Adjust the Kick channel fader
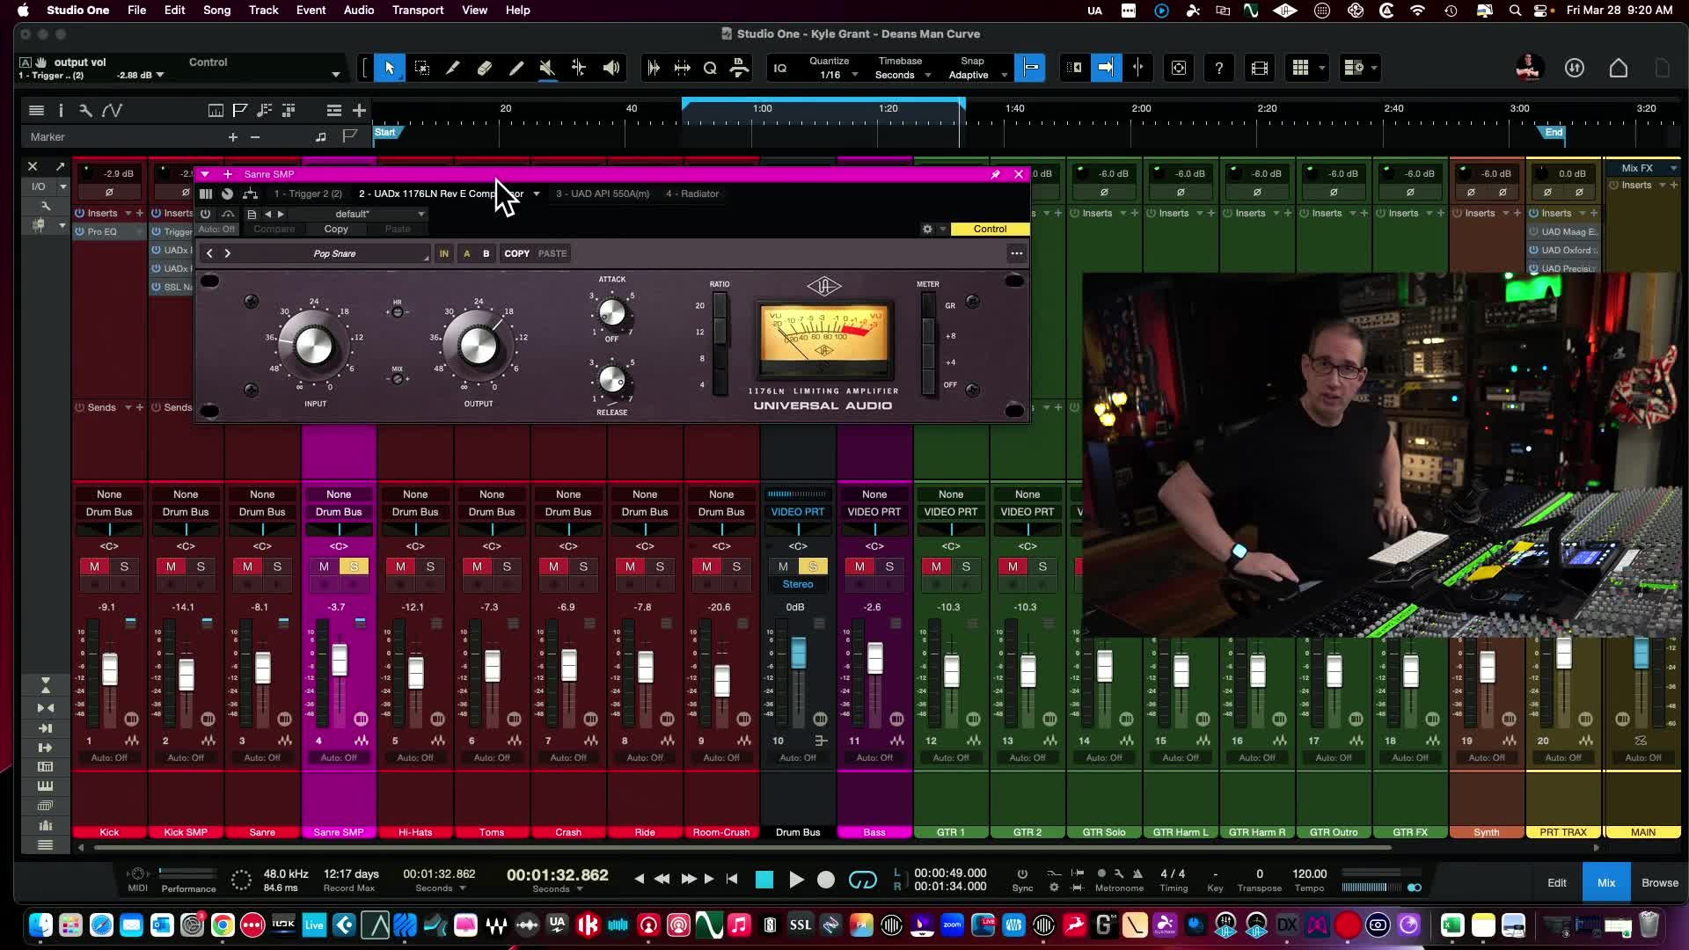The image size is (1689, 950). pyautogui.click(x=110, y=669)
